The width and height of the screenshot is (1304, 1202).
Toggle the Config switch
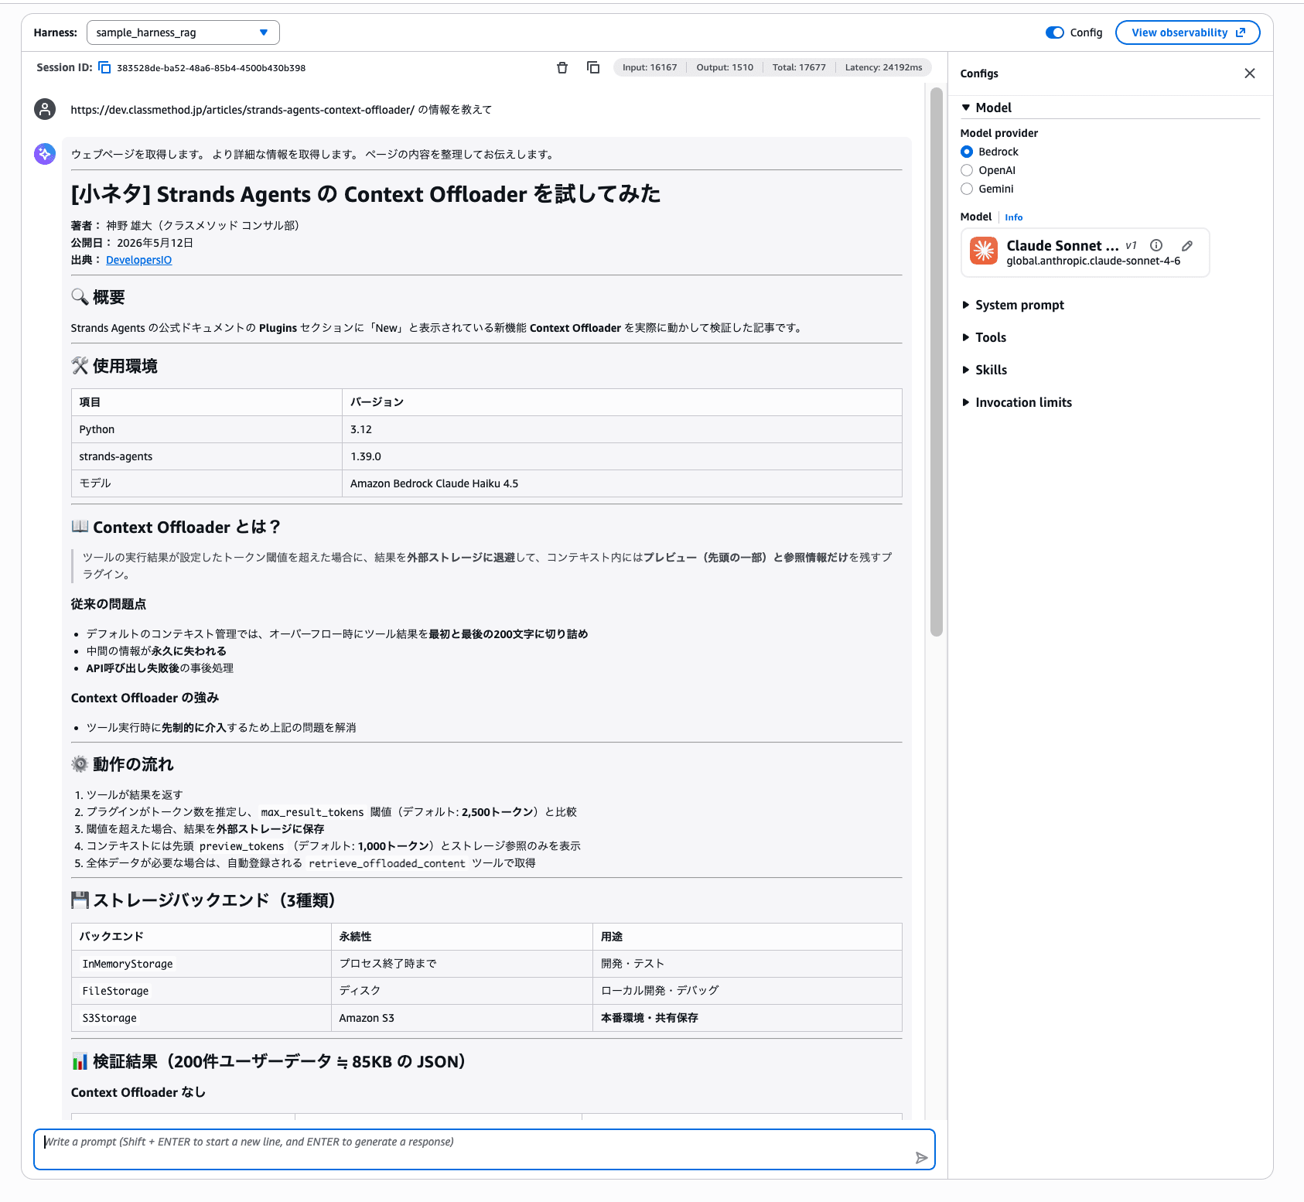pos(1054,32)
